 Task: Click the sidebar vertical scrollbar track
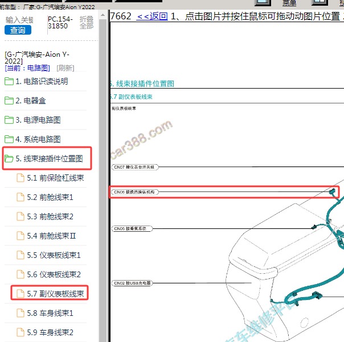click(x=103, y=180)
